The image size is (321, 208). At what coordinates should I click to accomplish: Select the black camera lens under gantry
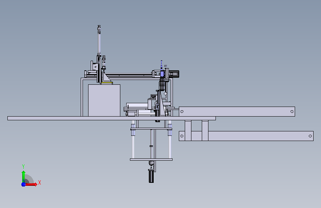[x=162, y=84]
